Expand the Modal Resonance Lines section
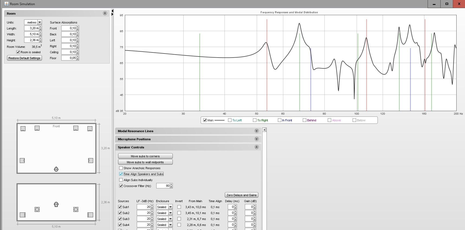The height and width of the screenshot is (230, 465). click(256, 131)
